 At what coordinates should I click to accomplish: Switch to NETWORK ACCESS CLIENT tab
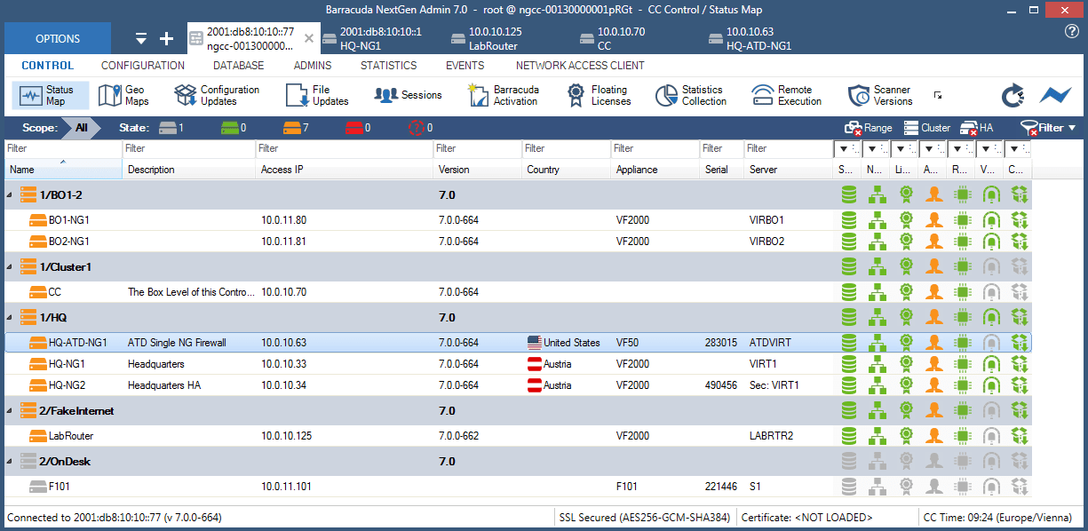tap(580, 66)
